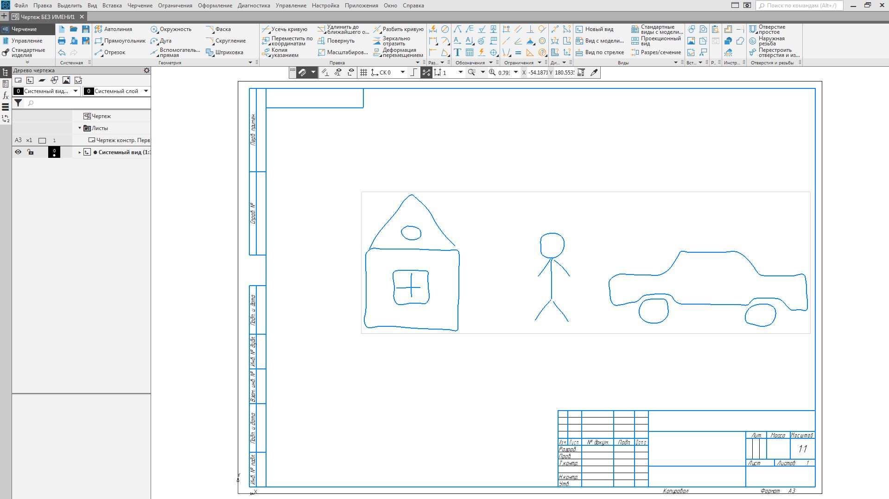The image size is (889, 499).
Task: Click Отверстие простое hole tool
Action: 767,29
